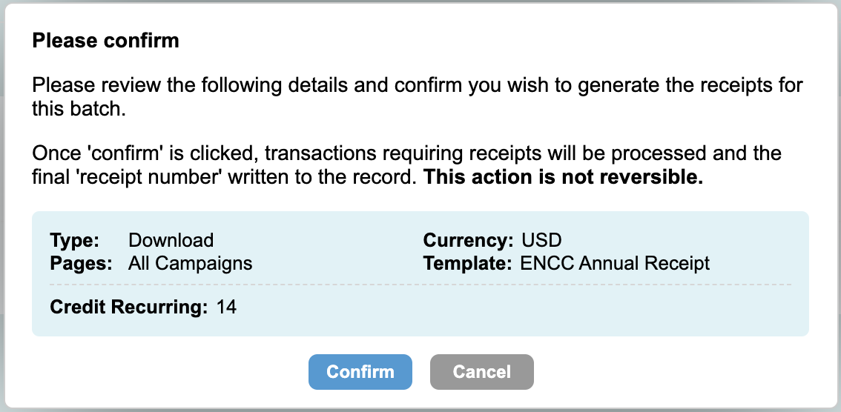Select the 'Type:' label

tap(74, 240)
